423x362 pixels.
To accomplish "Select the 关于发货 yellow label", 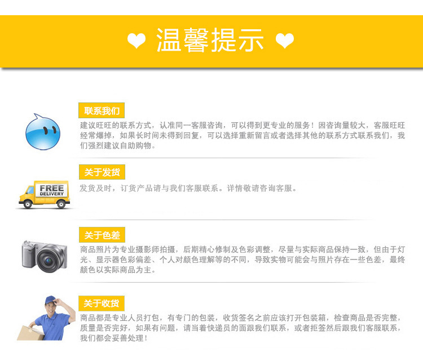I will point(102,172).
